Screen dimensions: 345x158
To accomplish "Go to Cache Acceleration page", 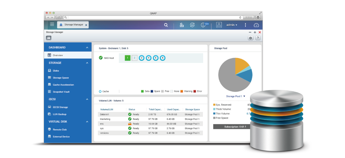I will (x=63, y=85).
